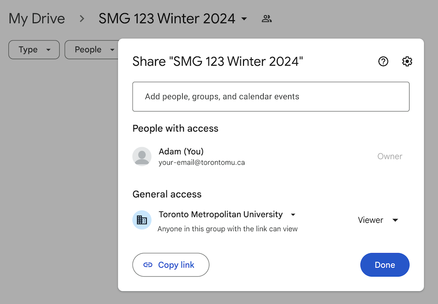Viewport: 438px width, 304px height.
Task: Open Toronto Metropolitan University access dropdown
Action: click(293, 215)
